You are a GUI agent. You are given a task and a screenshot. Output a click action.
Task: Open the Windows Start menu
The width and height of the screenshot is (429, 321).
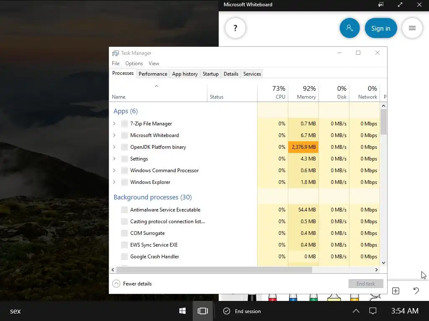[183, 311]
